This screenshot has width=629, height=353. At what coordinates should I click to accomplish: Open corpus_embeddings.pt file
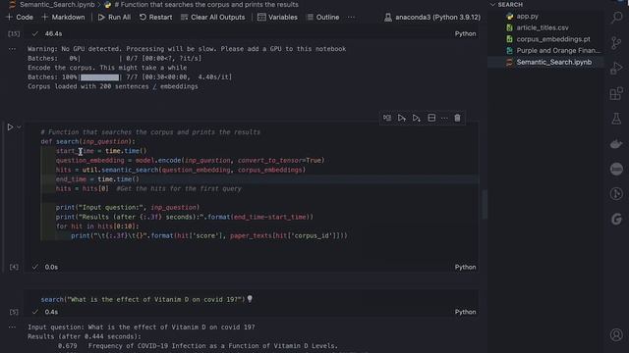552,39
